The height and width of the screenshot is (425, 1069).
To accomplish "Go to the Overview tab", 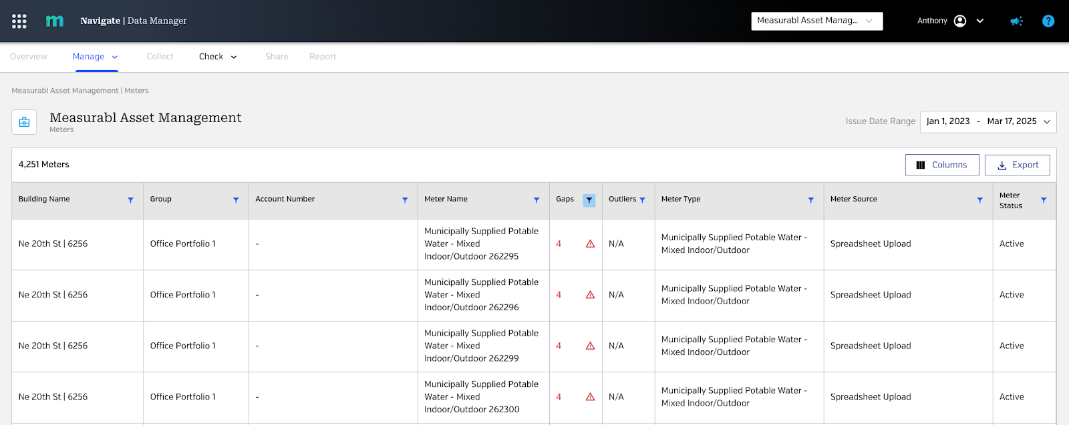I will pyautogui.click(x=29, y=57).
